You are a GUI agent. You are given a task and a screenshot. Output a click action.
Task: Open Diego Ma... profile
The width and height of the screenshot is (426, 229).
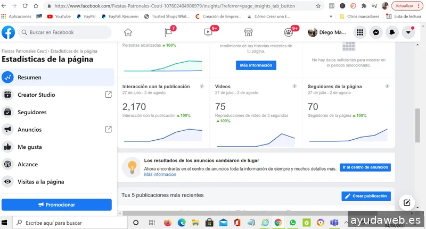tap(327, 32)
